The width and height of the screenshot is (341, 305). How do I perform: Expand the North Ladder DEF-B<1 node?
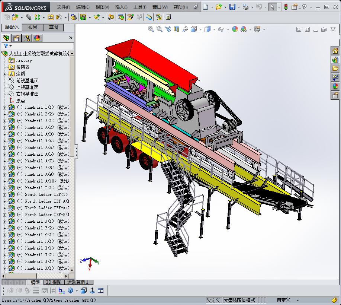coord(4,215)
